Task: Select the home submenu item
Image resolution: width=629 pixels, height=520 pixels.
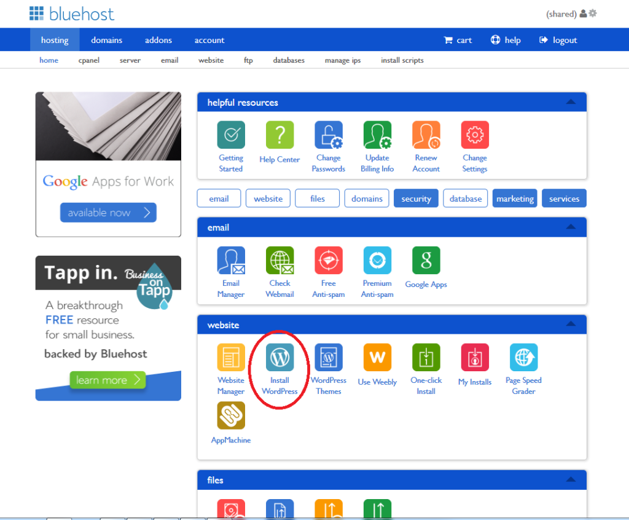Action: (49, 60)
